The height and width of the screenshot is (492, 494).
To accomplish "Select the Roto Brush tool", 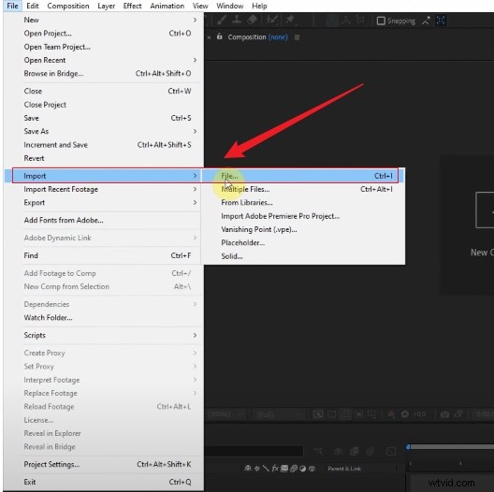I will tap(271, 21).
